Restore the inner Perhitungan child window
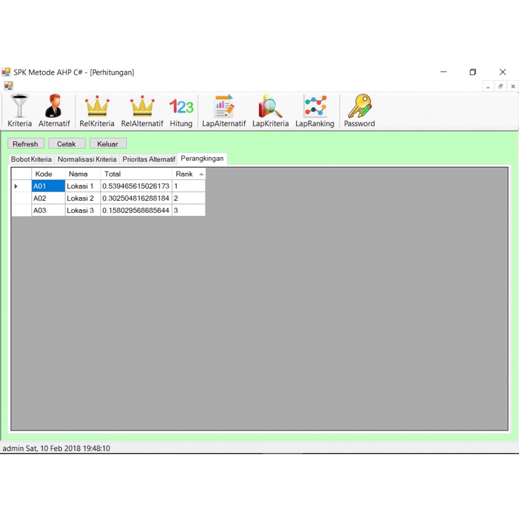Image resolution: width=519 pixels, height=519 pixels. click(x=500, y=86)
